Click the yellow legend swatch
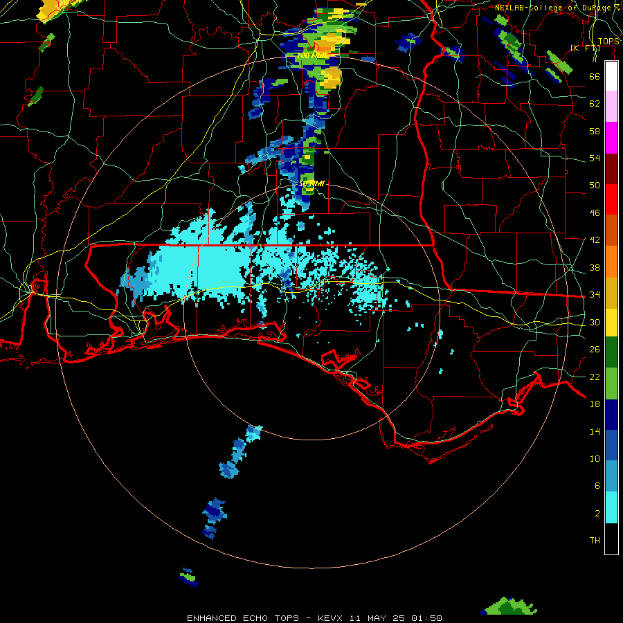Viewport: 623px width, 623px height. tap(611, 322)
